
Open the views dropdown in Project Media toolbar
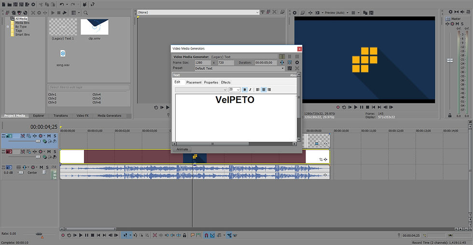[x=79, y=13]
